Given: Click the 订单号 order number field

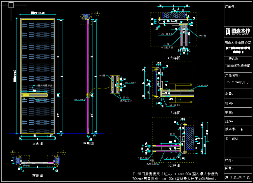Looking at the screenshot, I should (231, 7).
